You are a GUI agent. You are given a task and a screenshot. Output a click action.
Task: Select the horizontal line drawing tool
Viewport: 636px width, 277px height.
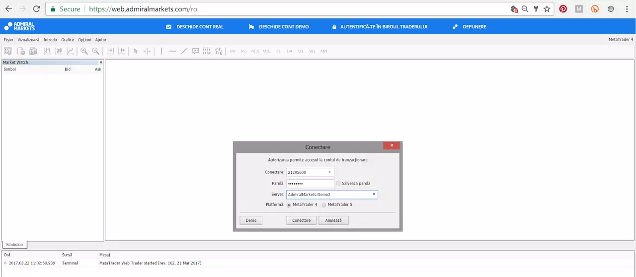click(x=172, y=51)
